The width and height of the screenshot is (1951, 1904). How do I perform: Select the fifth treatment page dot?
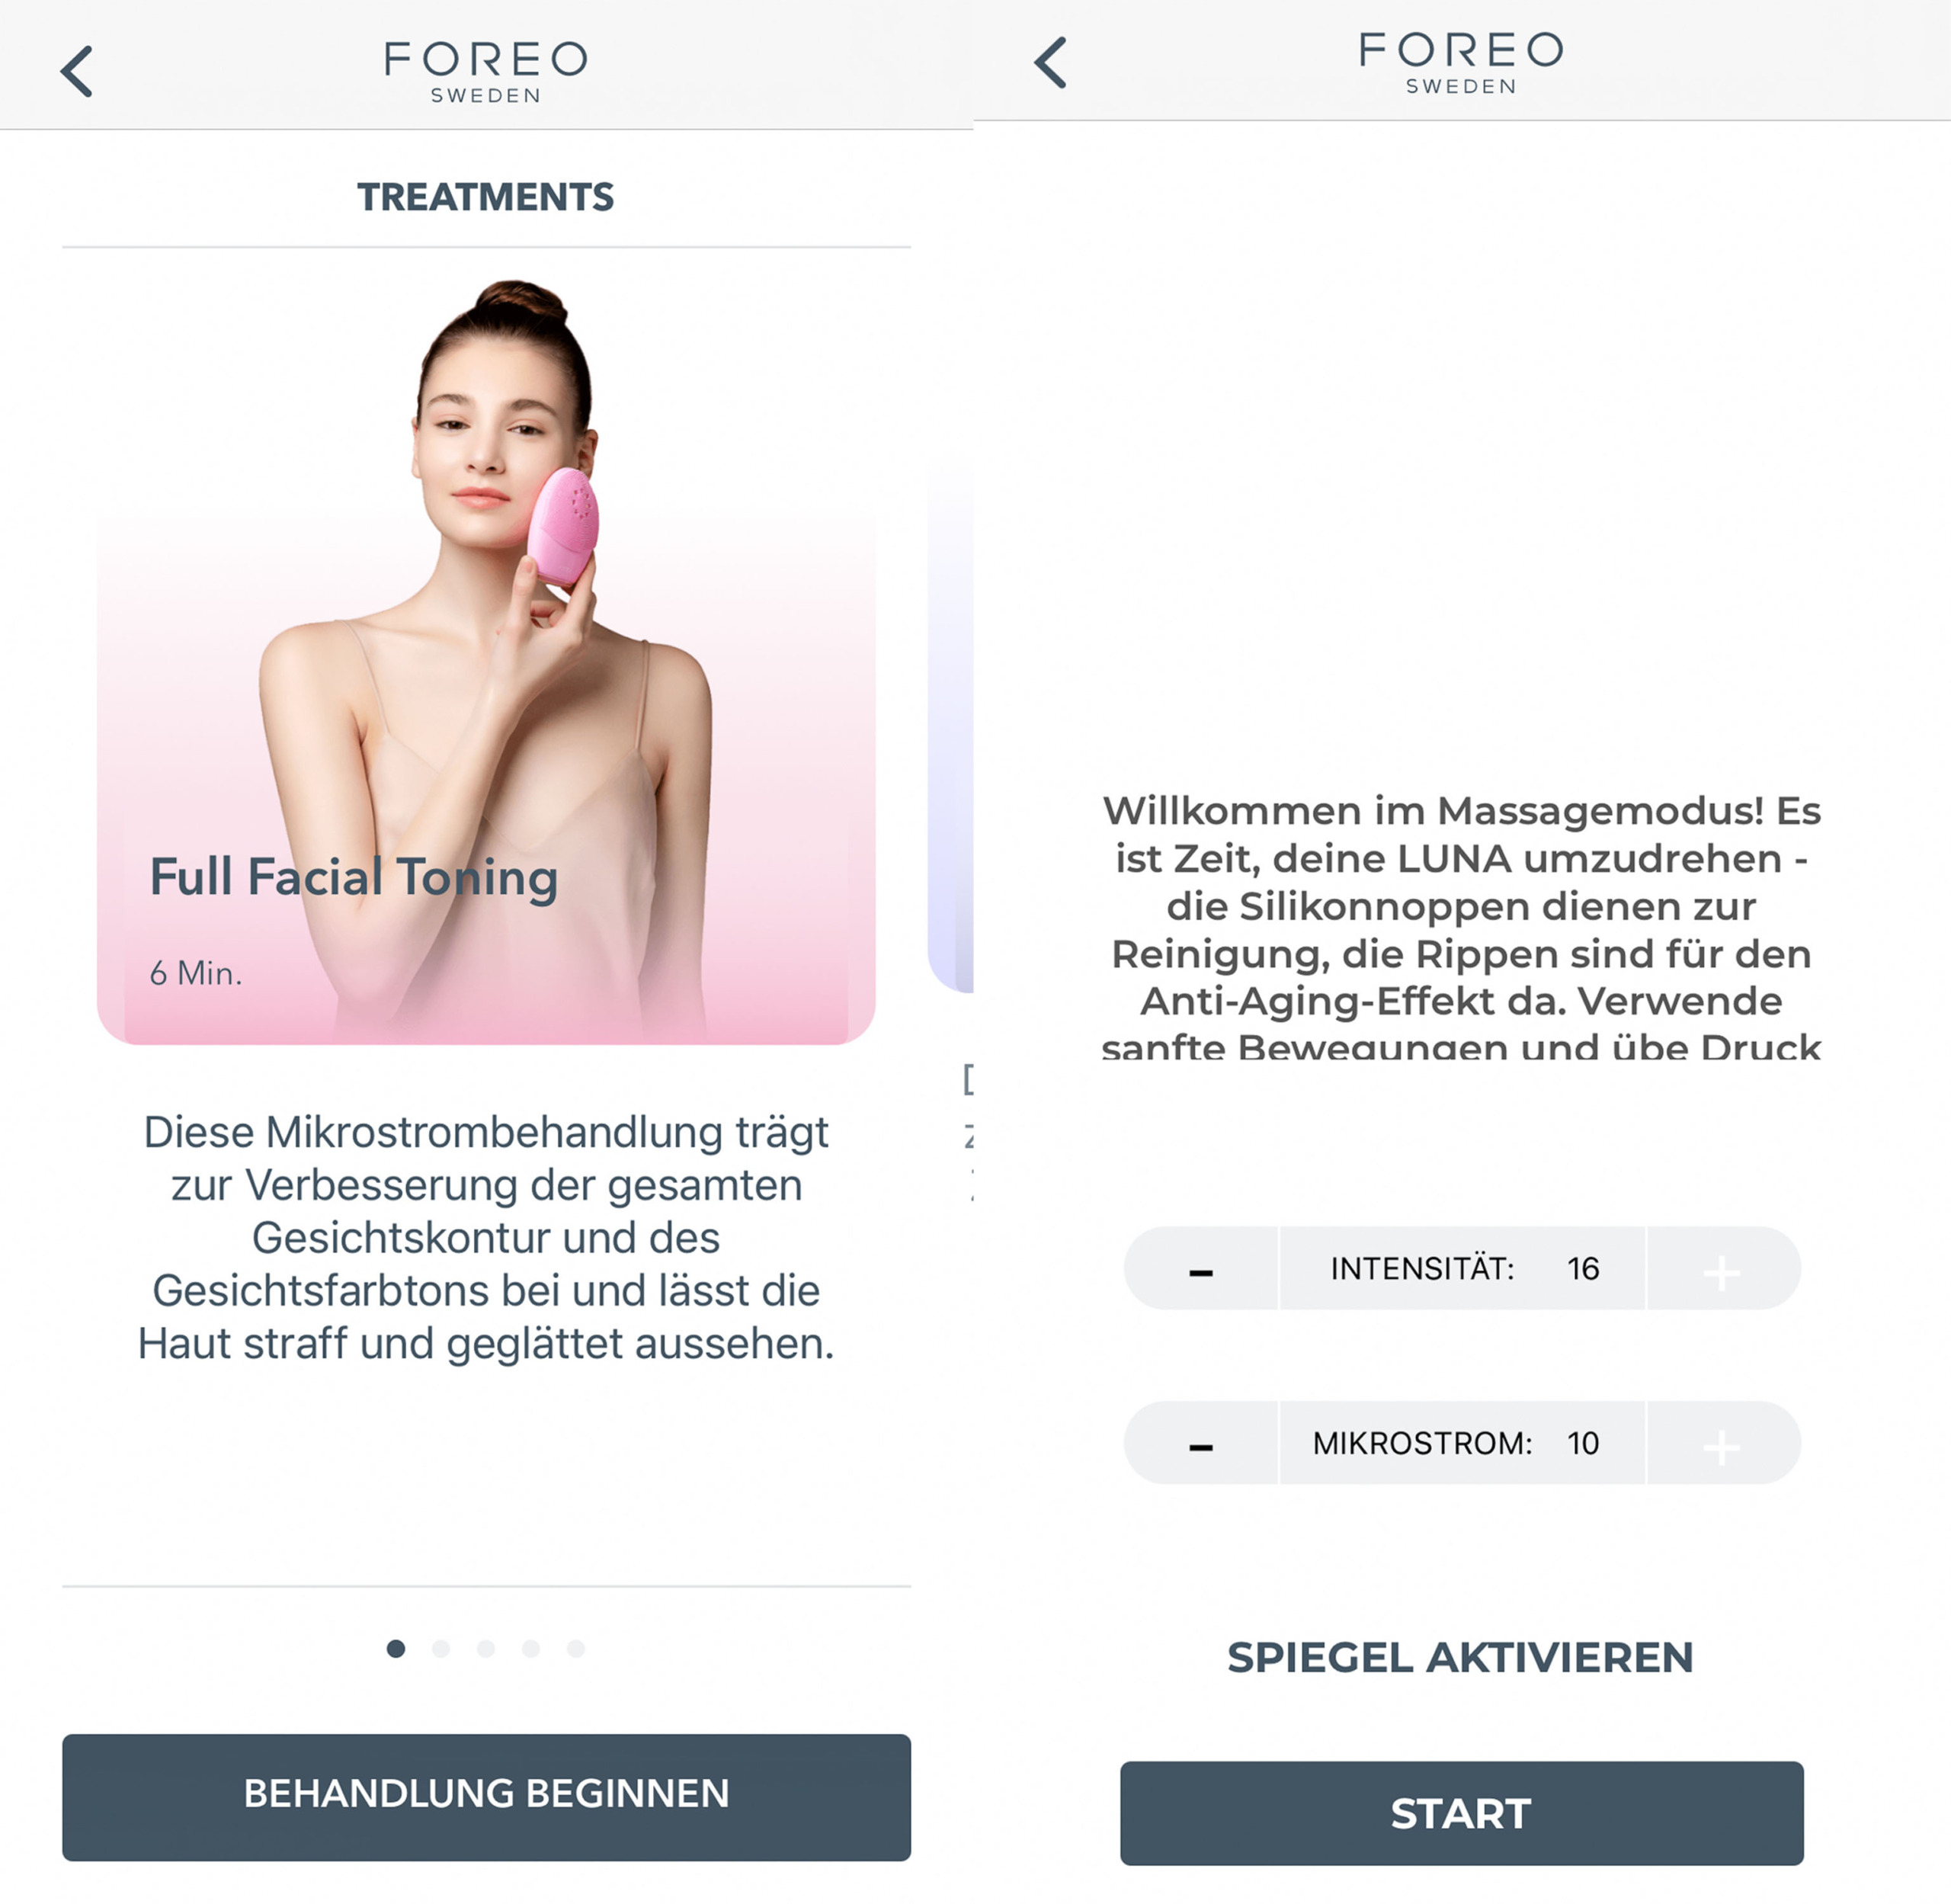pos(576,1648)
